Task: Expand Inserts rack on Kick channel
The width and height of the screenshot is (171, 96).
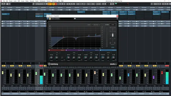Action: coord(6,10)
